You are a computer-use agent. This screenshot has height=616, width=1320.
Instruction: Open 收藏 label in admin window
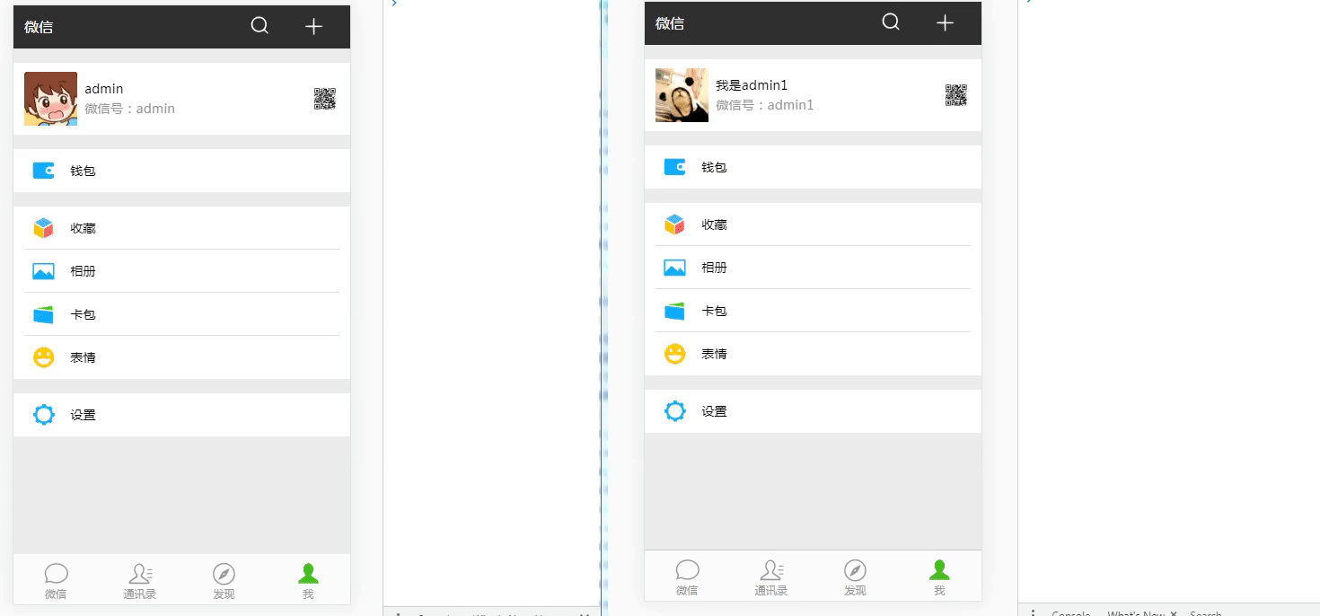[x=84, y=228]
